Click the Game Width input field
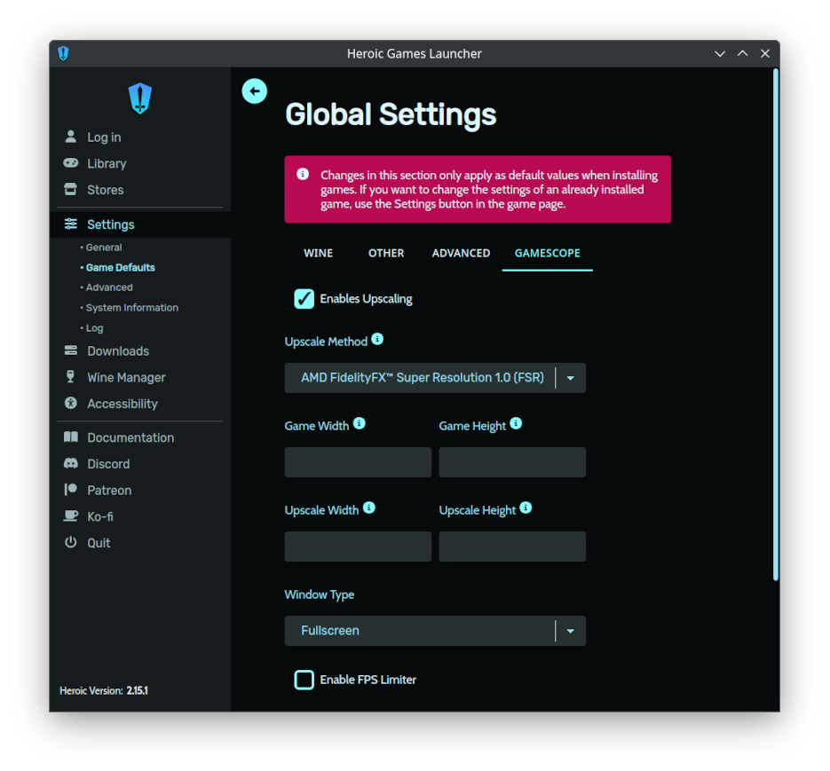 click(358, 462)
